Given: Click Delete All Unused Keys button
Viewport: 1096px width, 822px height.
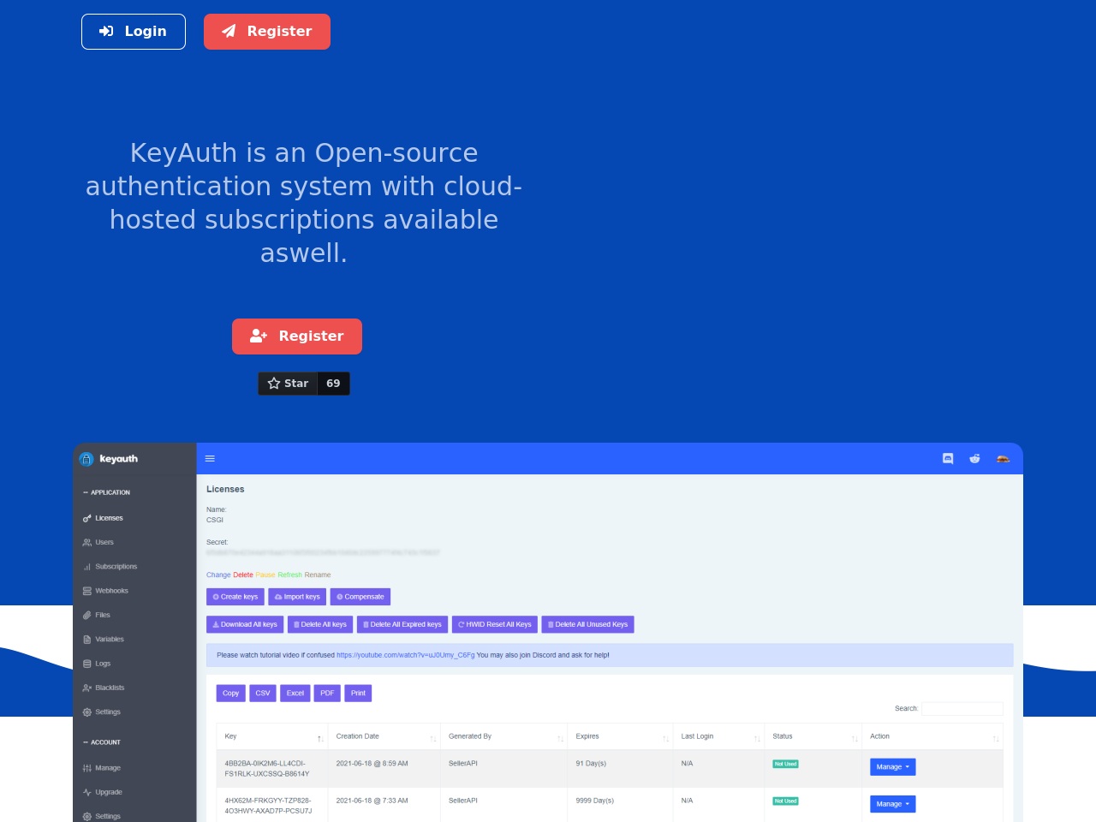Looking at the screenshot, I should point(587,624).
